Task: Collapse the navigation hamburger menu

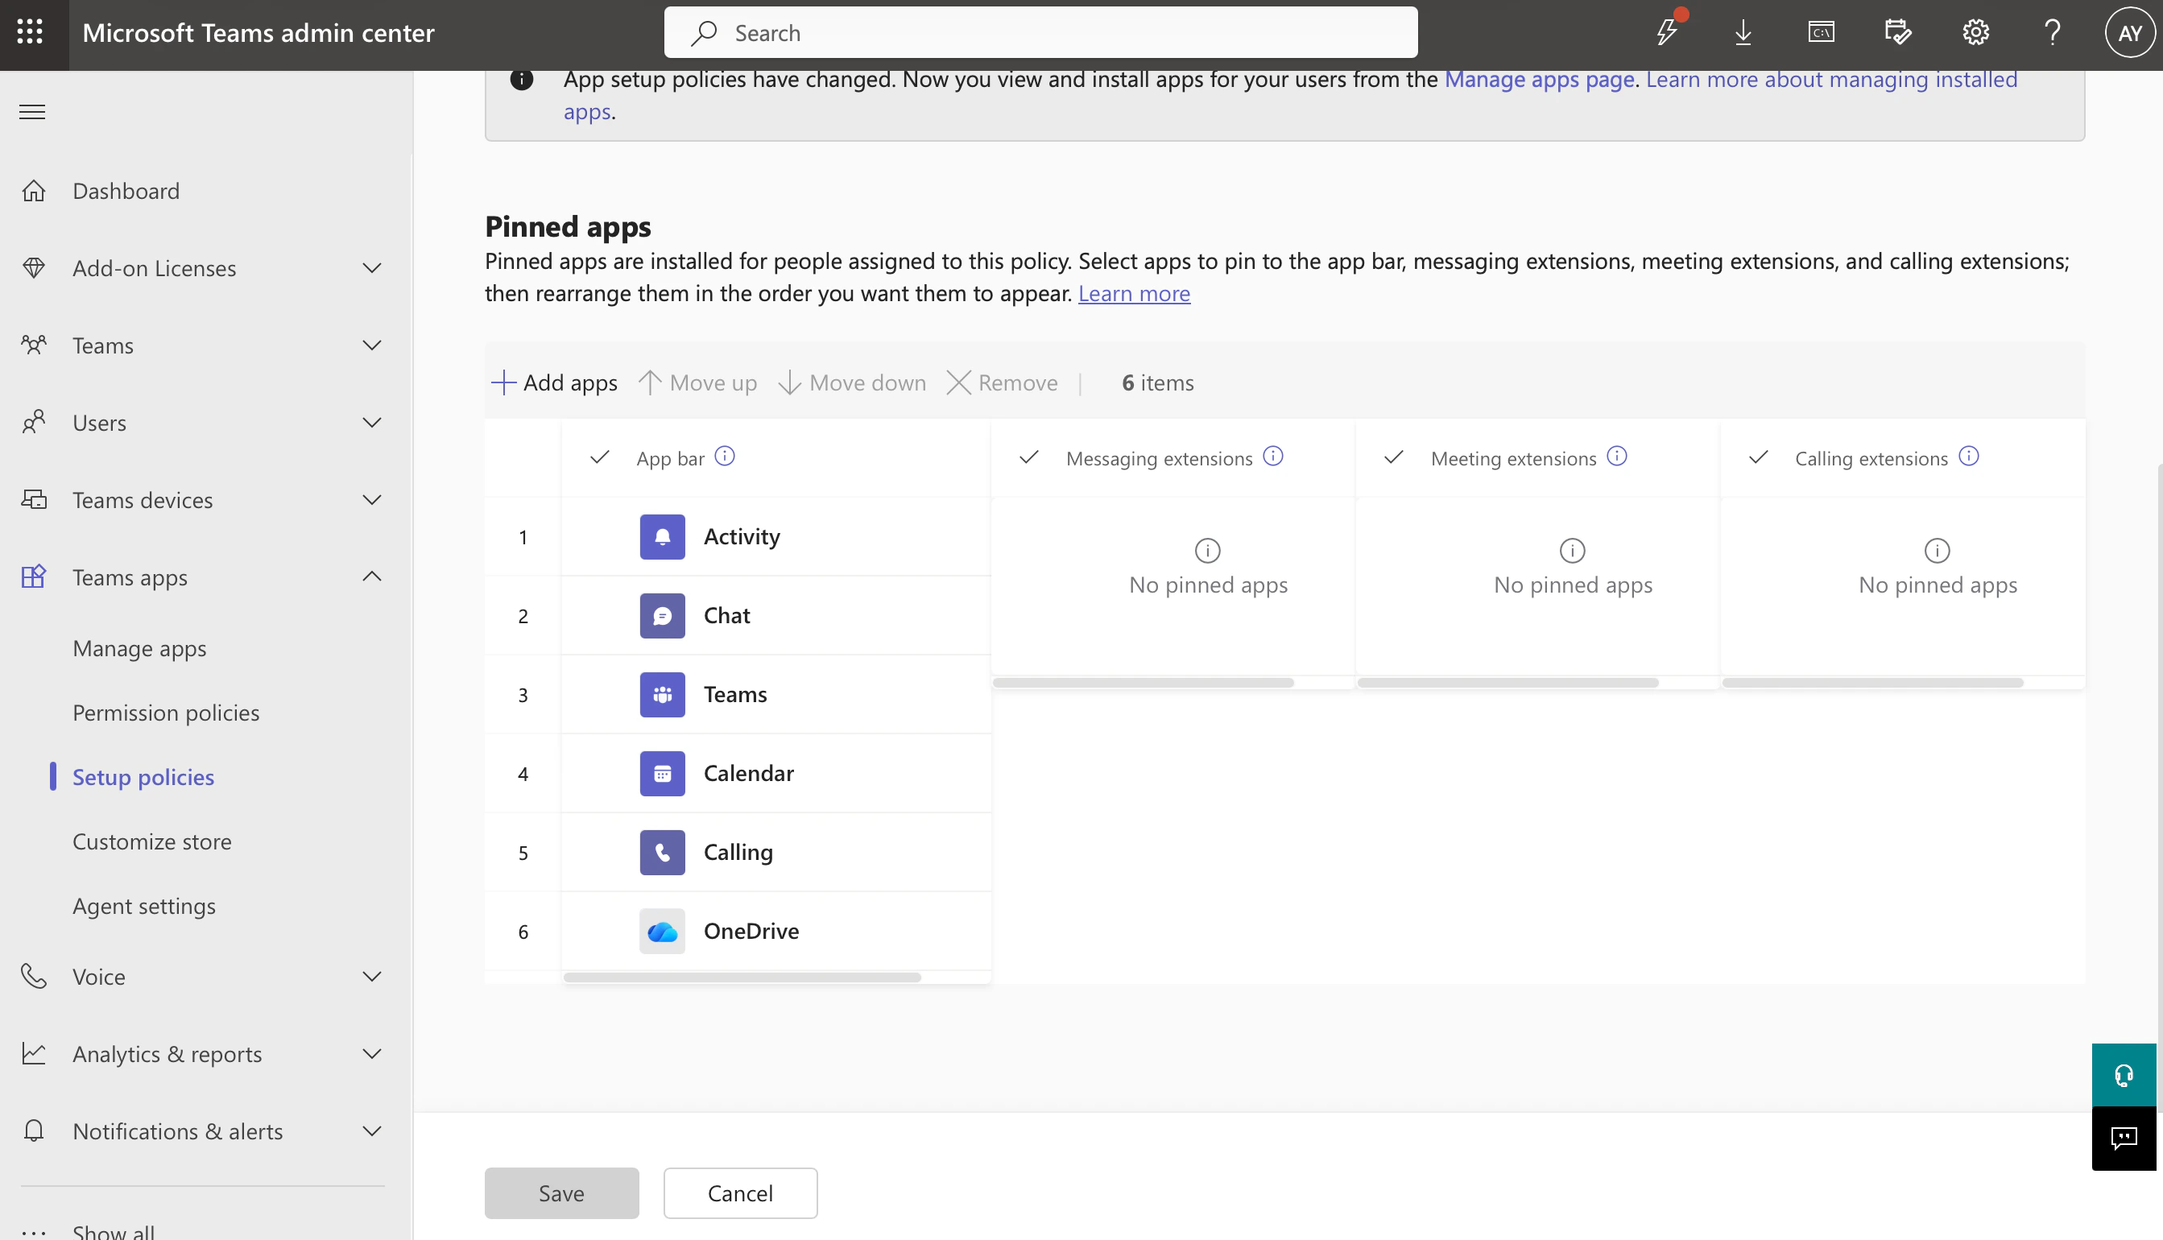Action: point(32,112)
